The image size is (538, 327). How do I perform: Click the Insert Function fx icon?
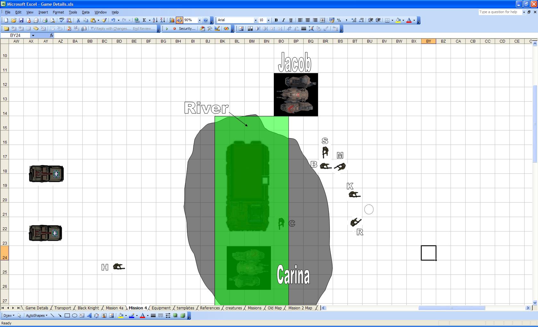coord(52,35)
